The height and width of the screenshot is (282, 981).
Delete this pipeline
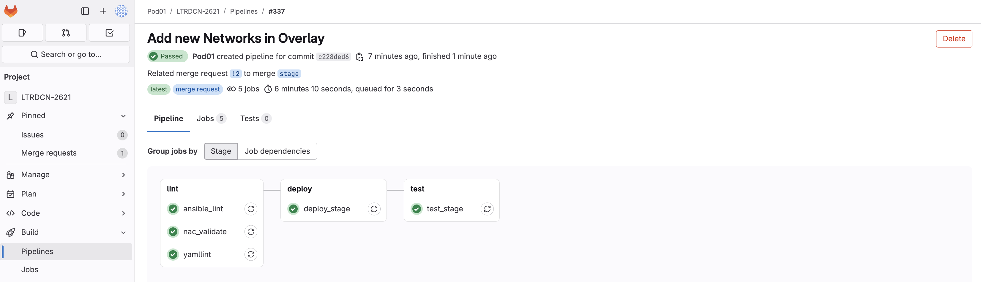point(954,39)
